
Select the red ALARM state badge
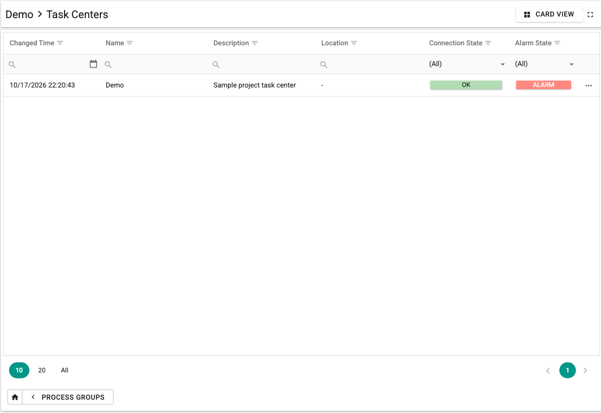543,85
